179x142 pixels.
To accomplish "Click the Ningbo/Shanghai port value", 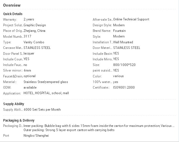I will [x=36, y=136].
